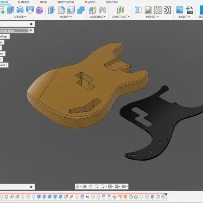Select the Press Pull tool
The width and height of the screenshot is (203, 203).
(x=52, y=10)
